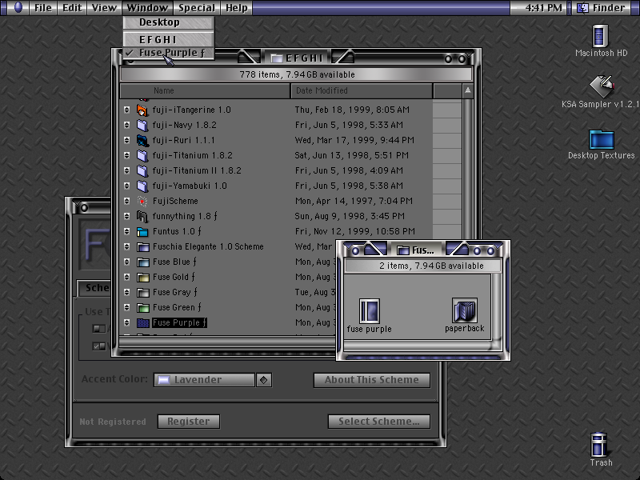Select the fuse purple scheme file icon
The image size is (640, 480).
pos(370,311)
